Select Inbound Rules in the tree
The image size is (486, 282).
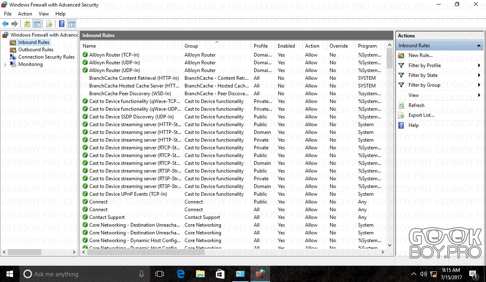(34, 42)
